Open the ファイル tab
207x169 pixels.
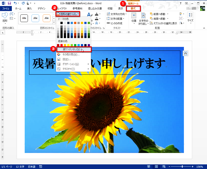(x=6, y=9)
